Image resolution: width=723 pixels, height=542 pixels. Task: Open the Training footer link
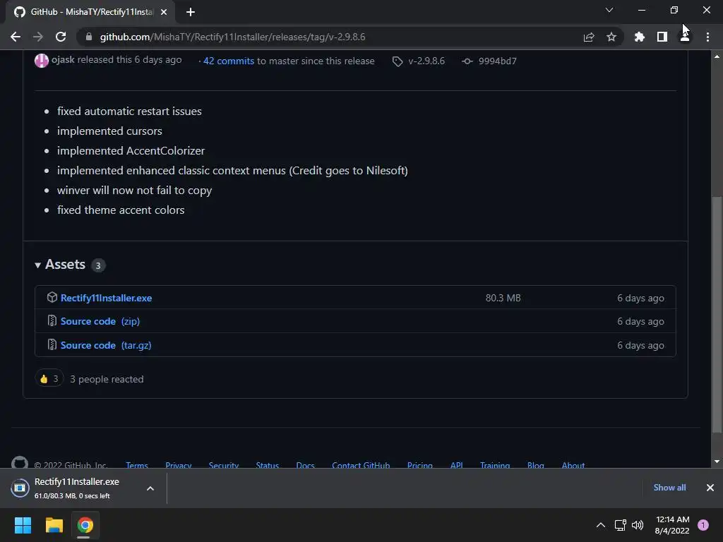point(495,464)
